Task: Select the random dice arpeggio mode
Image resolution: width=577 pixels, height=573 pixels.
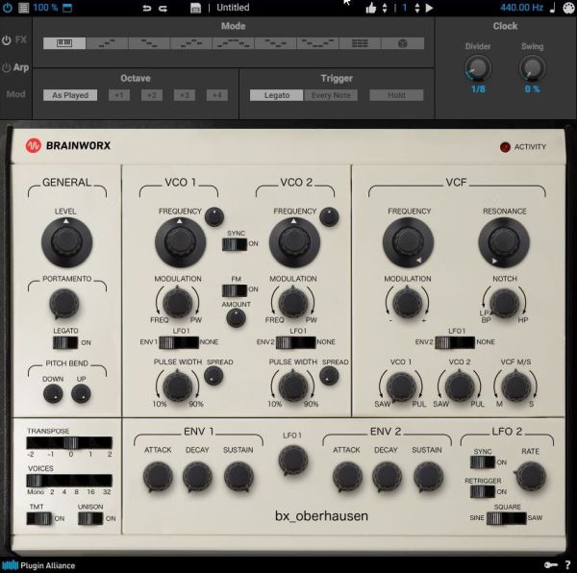Action: 403,43
